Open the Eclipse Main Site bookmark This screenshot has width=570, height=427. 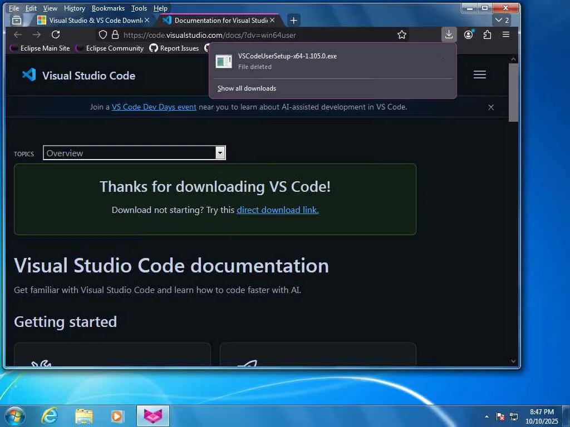40,48
